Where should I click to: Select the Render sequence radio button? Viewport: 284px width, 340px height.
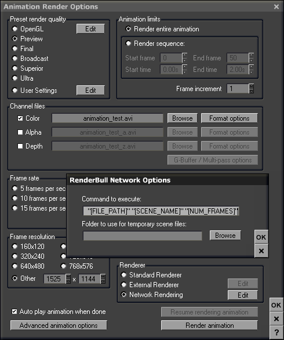click(x=128, y=44)
